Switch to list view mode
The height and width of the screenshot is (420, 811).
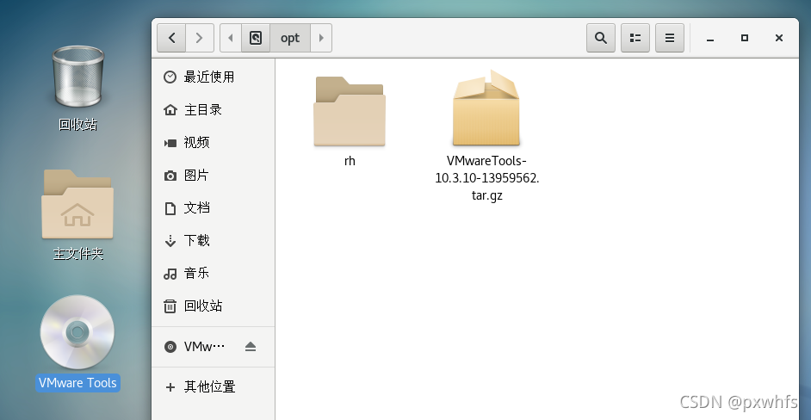635,38
